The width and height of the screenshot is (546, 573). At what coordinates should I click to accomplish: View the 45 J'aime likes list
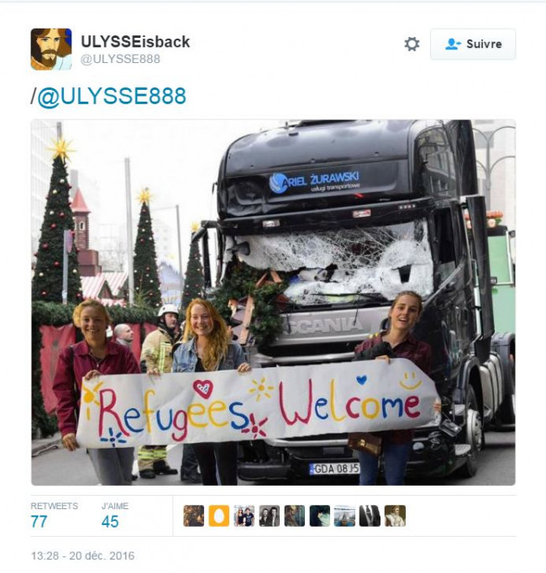[x=110, y=522]
